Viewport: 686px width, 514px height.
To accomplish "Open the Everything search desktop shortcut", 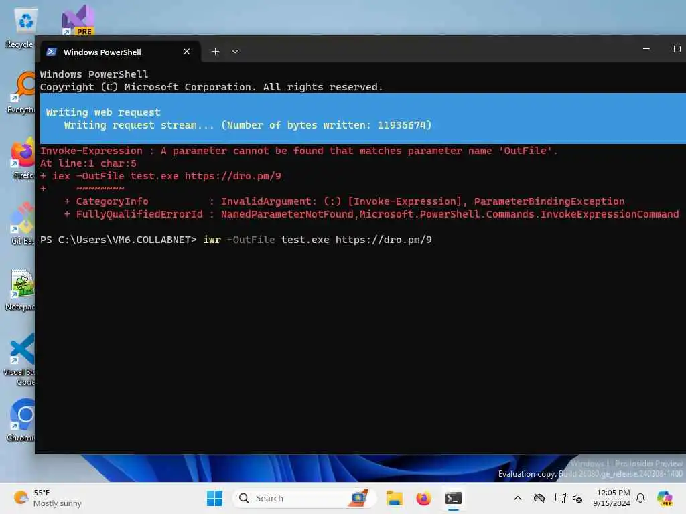I will pos(21,92).
